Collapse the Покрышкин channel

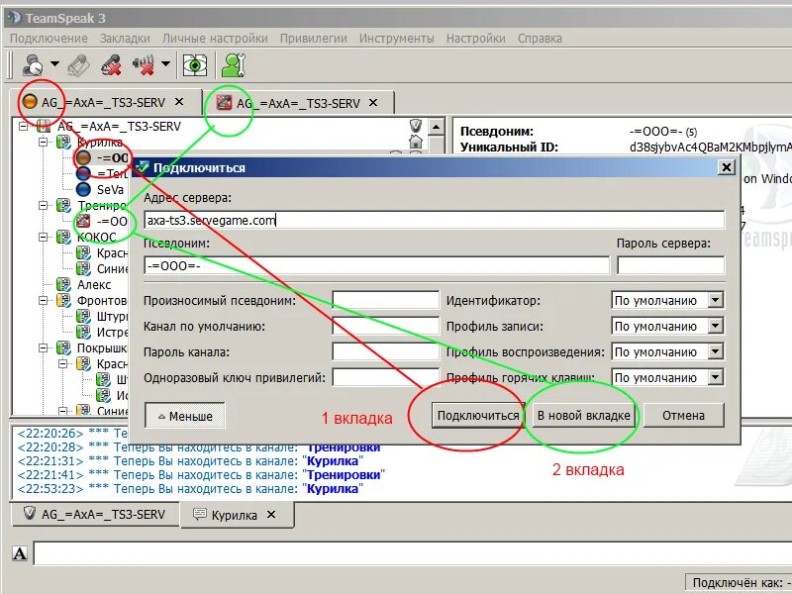[x=44, y=347]
